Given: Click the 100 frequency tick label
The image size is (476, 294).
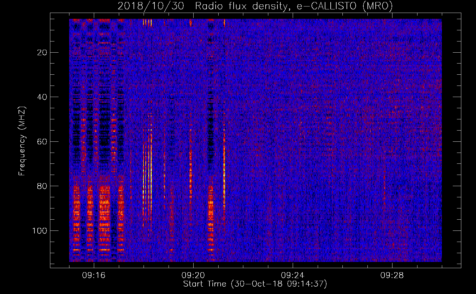Looking at the screenshot, I should click(x=40, y=231).
